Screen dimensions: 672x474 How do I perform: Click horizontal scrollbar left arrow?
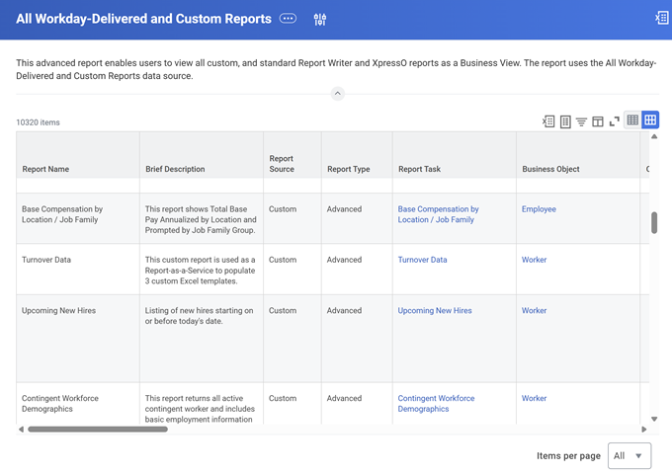21,429
